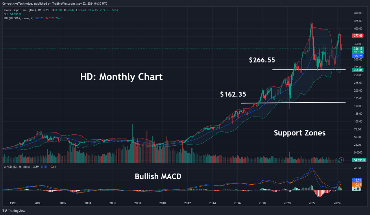Select the Bullish MACD text annotation
Image resolution: width=370 pixels, height=215 pixels.
(158, 176)
